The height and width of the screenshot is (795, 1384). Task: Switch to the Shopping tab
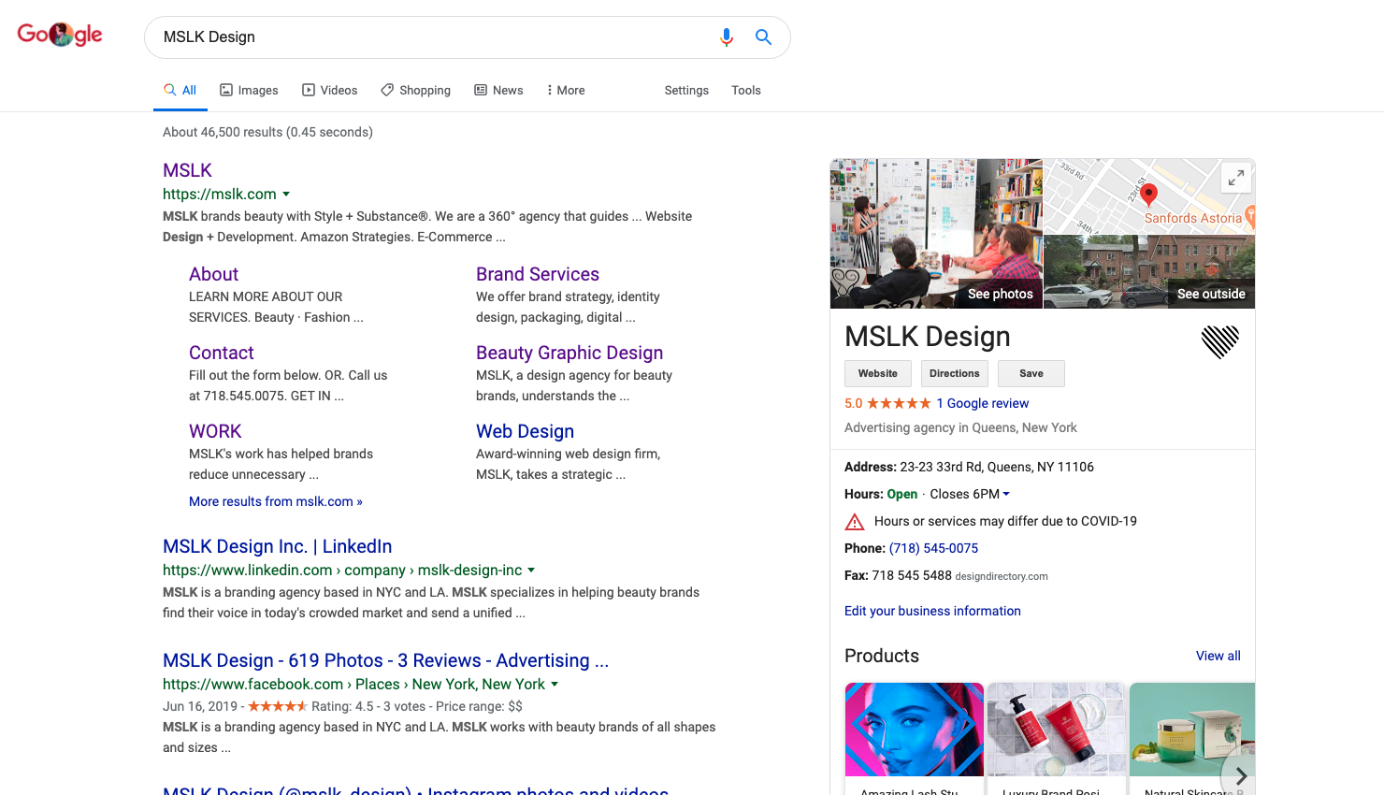pos(415,91)
